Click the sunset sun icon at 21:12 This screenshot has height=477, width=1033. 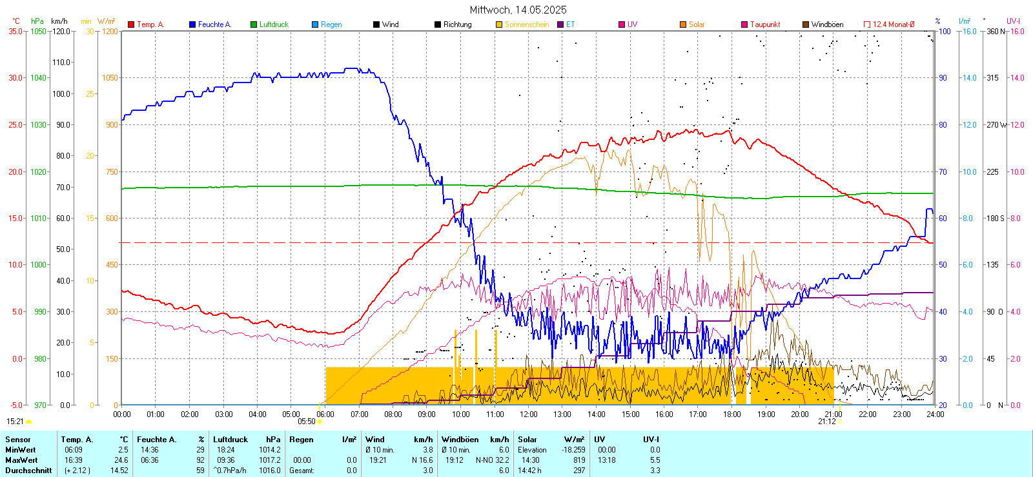[840, 422]
